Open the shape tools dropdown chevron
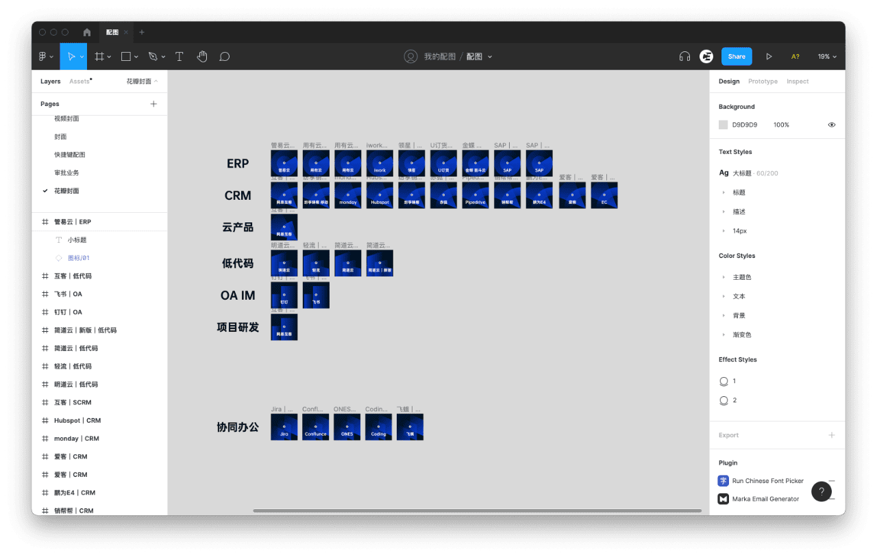Image resolution: width=877 pixels, height=557 pixels. 136,57
